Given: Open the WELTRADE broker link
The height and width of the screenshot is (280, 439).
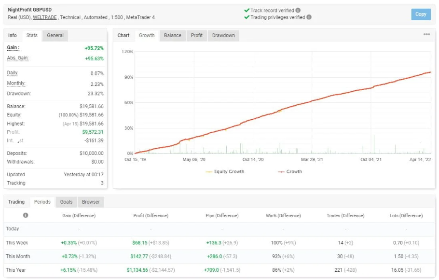Looking at the screenshot, I should [45, 17].
